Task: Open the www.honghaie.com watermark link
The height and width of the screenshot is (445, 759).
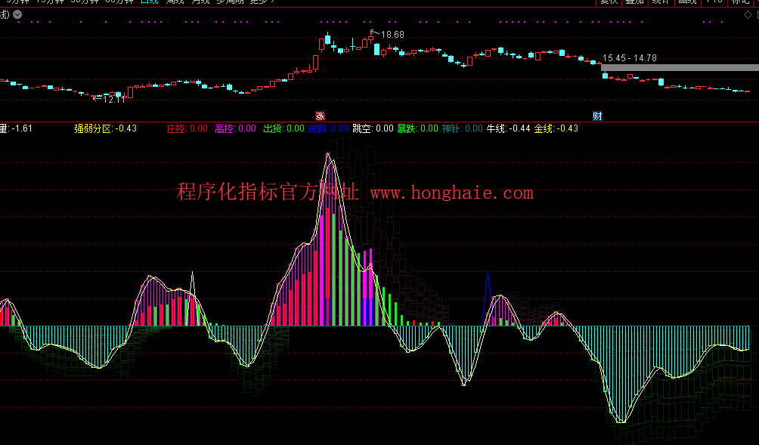Action: click(451, 193)
